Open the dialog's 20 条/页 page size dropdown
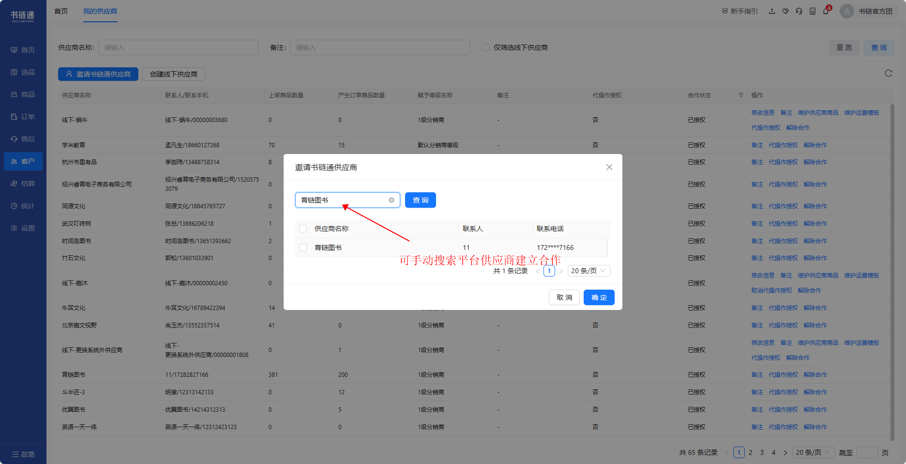The height and width of the screenshot is (464, 906). pos(589,271)
